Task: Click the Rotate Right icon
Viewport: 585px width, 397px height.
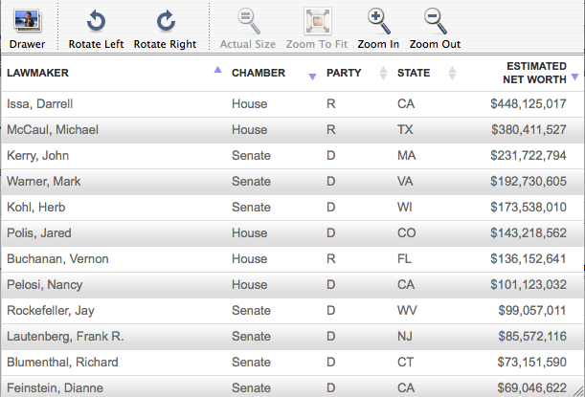Action: click(165, 21)
